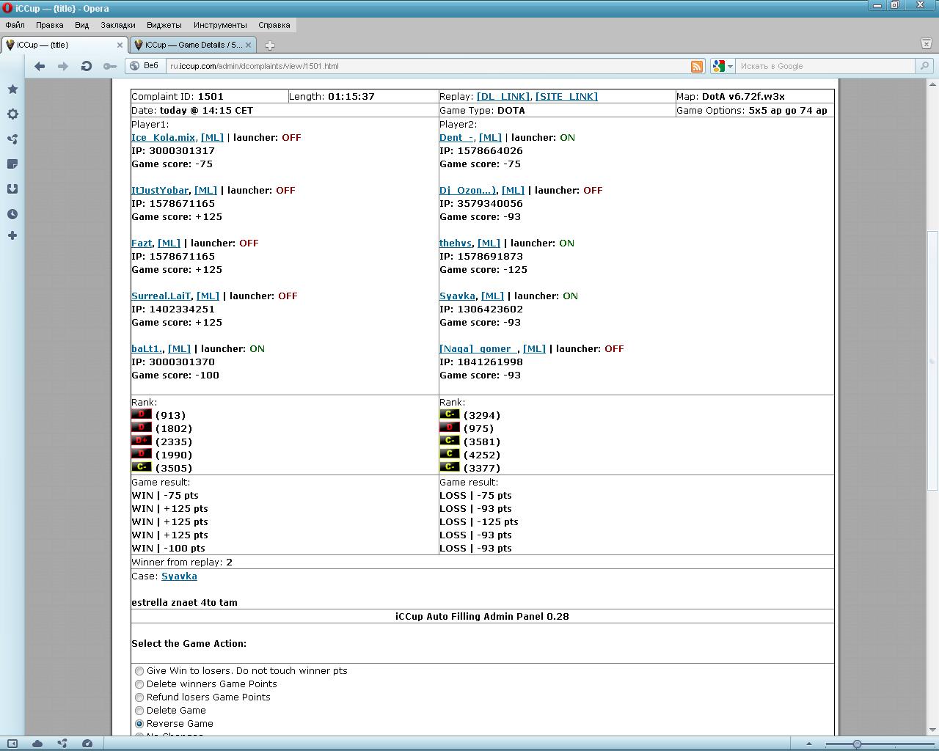This screenshot has height=751, width=939.
Task: Click the Syavka link in Case row
Action: tap(179, 576)
